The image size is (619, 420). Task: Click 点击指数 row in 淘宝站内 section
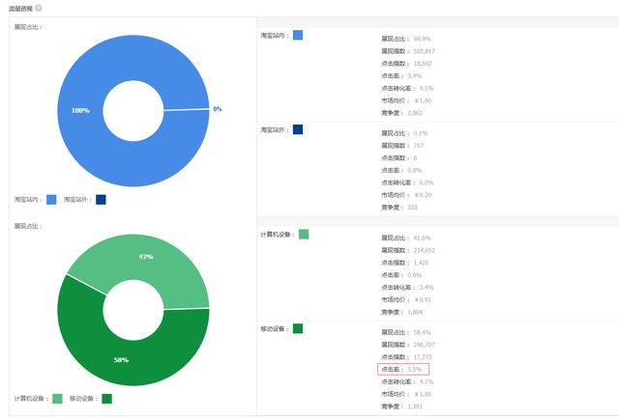coord(406,64)
